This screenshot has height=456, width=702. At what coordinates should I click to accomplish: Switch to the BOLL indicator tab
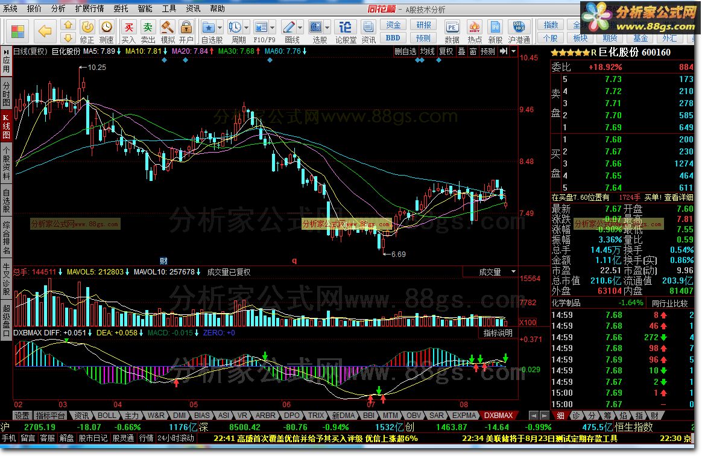point(107,416)
